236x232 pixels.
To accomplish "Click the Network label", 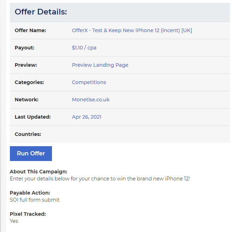I will click(26, 100).
